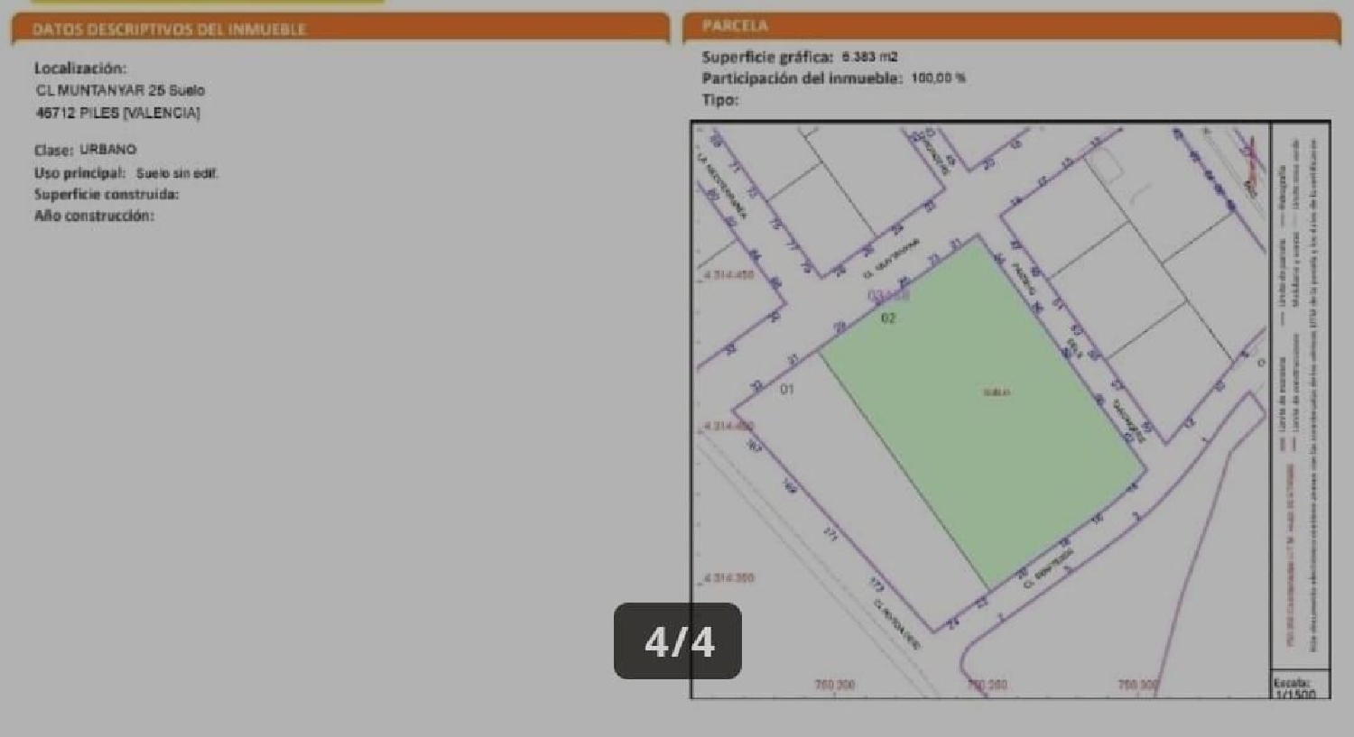Screen dimensions: 1354x737
Task: Click the Superficie construida label
Action: point(107,194)
